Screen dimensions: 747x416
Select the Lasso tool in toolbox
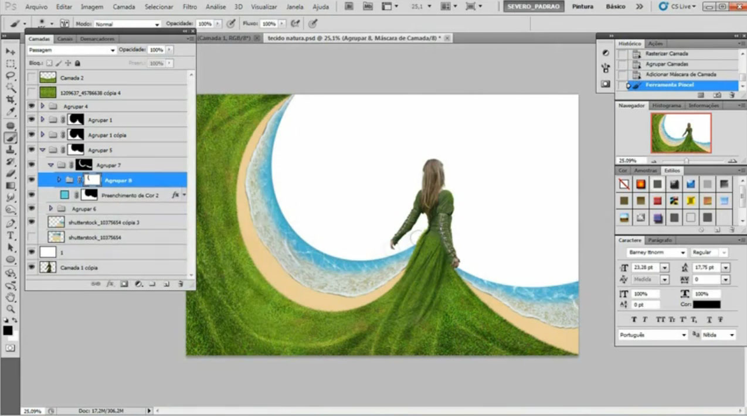(x=10, y=76)
